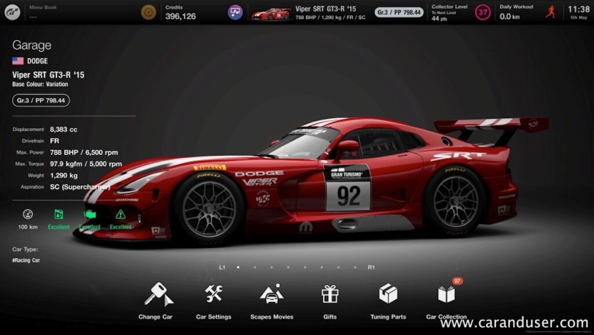This screenshot has width=594, height=335.
Task: Click the engine condition icon
Action: pyautogui.click(x=90, y=214)
